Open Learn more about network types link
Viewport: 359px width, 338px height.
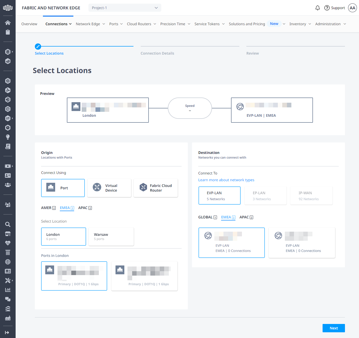click(226, 180)
